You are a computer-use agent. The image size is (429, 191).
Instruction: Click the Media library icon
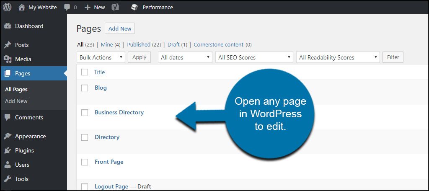click(x=8, y=59)
